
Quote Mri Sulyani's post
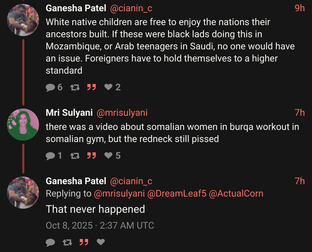(92, 156)
